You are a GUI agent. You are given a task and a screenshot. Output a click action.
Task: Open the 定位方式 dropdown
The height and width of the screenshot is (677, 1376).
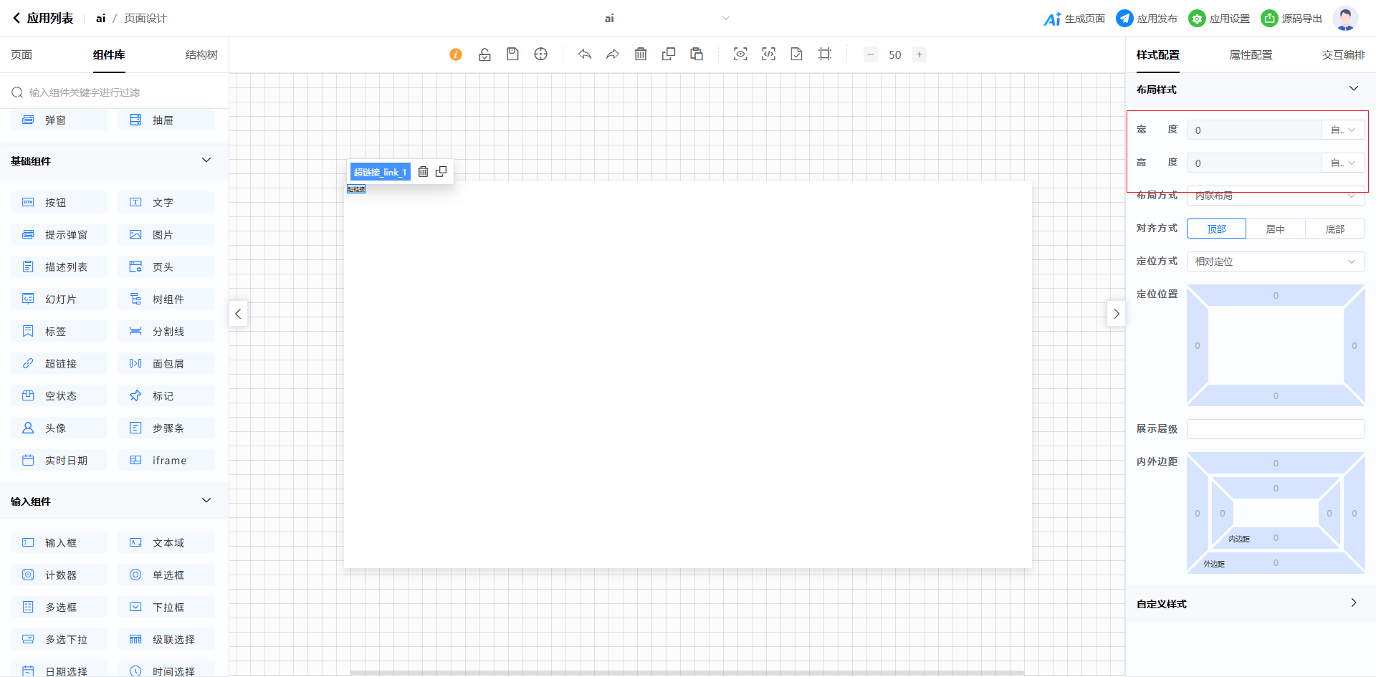(x=1275, y=261)
